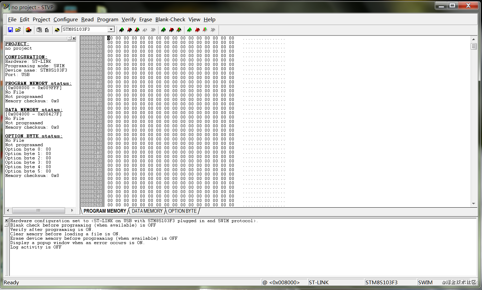
Task: Read device memory from current tab
Action: coord(122,30)
